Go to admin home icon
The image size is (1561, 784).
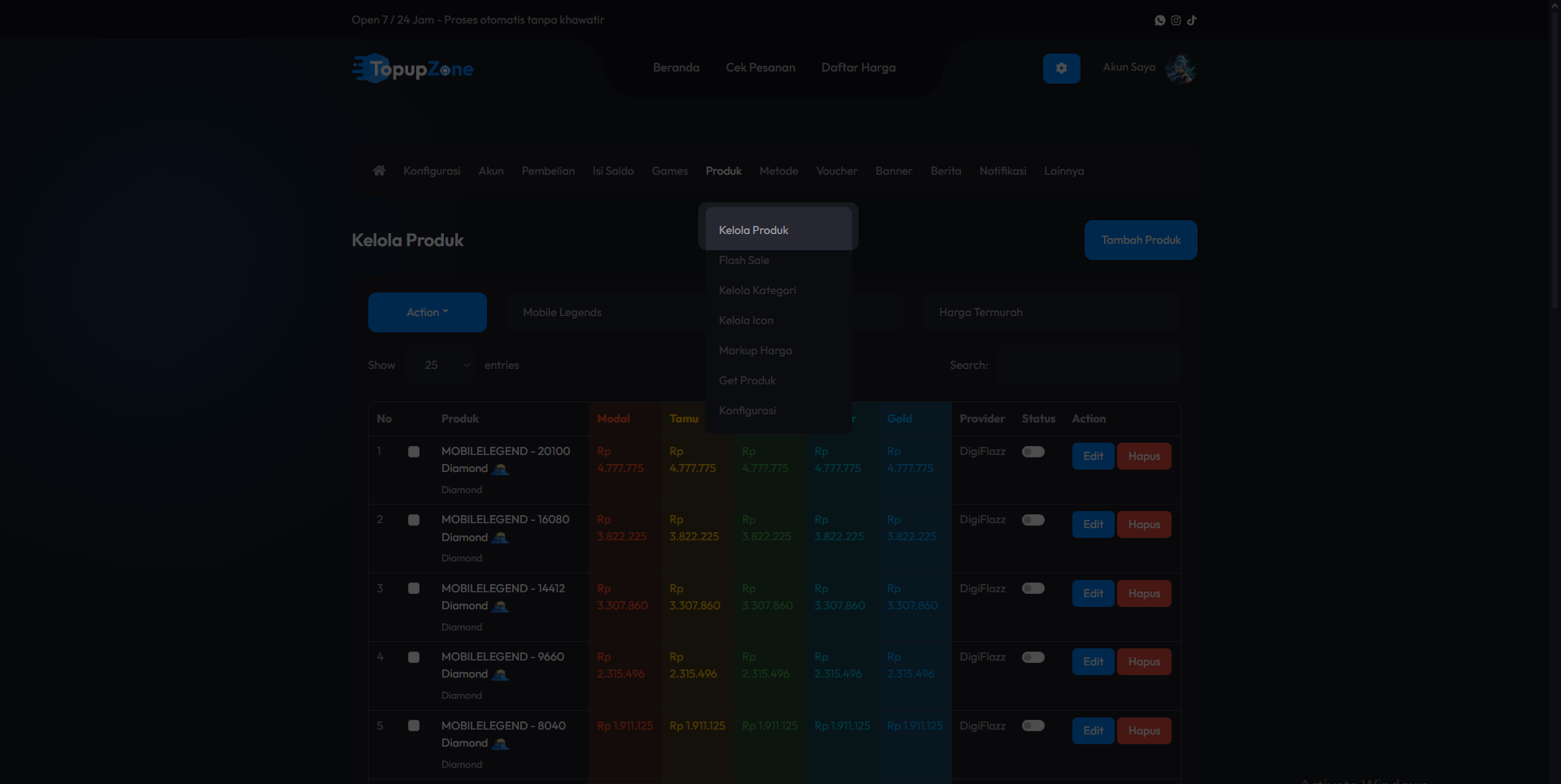[x=379, y=171]
